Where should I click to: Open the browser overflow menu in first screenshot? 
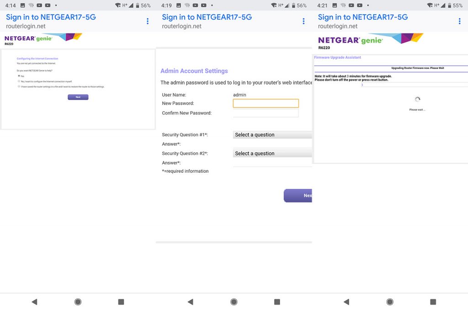coord(147,21)
